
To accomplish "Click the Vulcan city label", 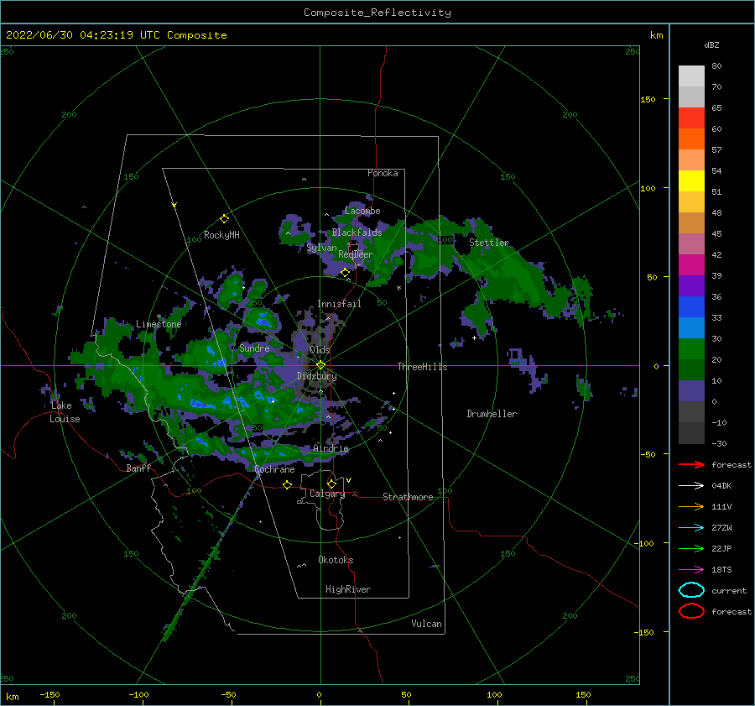I will pos(426,624).
